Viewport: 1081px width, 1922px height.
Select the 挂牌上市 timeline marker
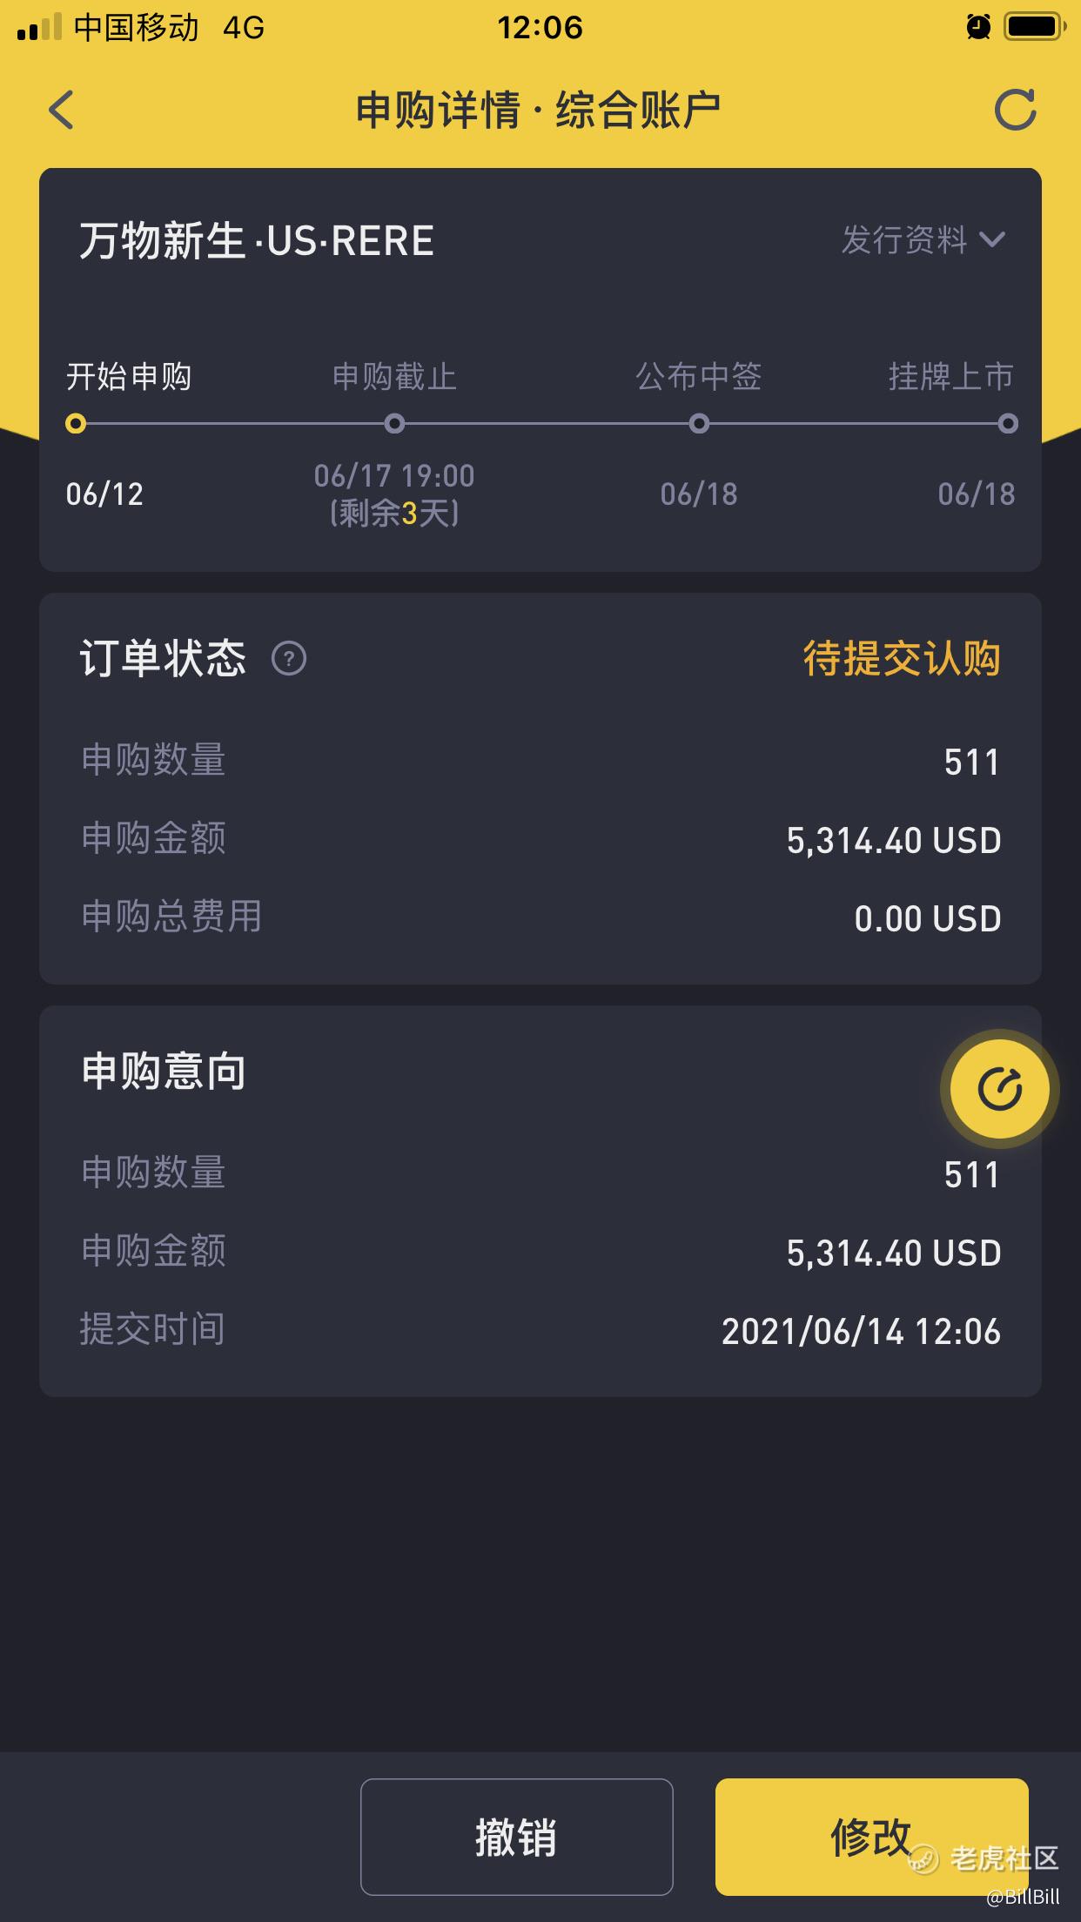coord(1008,424)
